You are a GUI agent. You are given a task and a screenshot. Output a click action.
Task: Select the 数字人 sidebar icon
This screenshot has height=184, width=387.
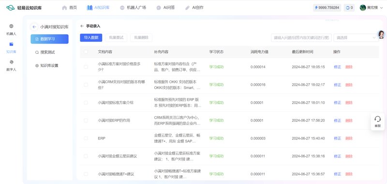coord(11,62)
